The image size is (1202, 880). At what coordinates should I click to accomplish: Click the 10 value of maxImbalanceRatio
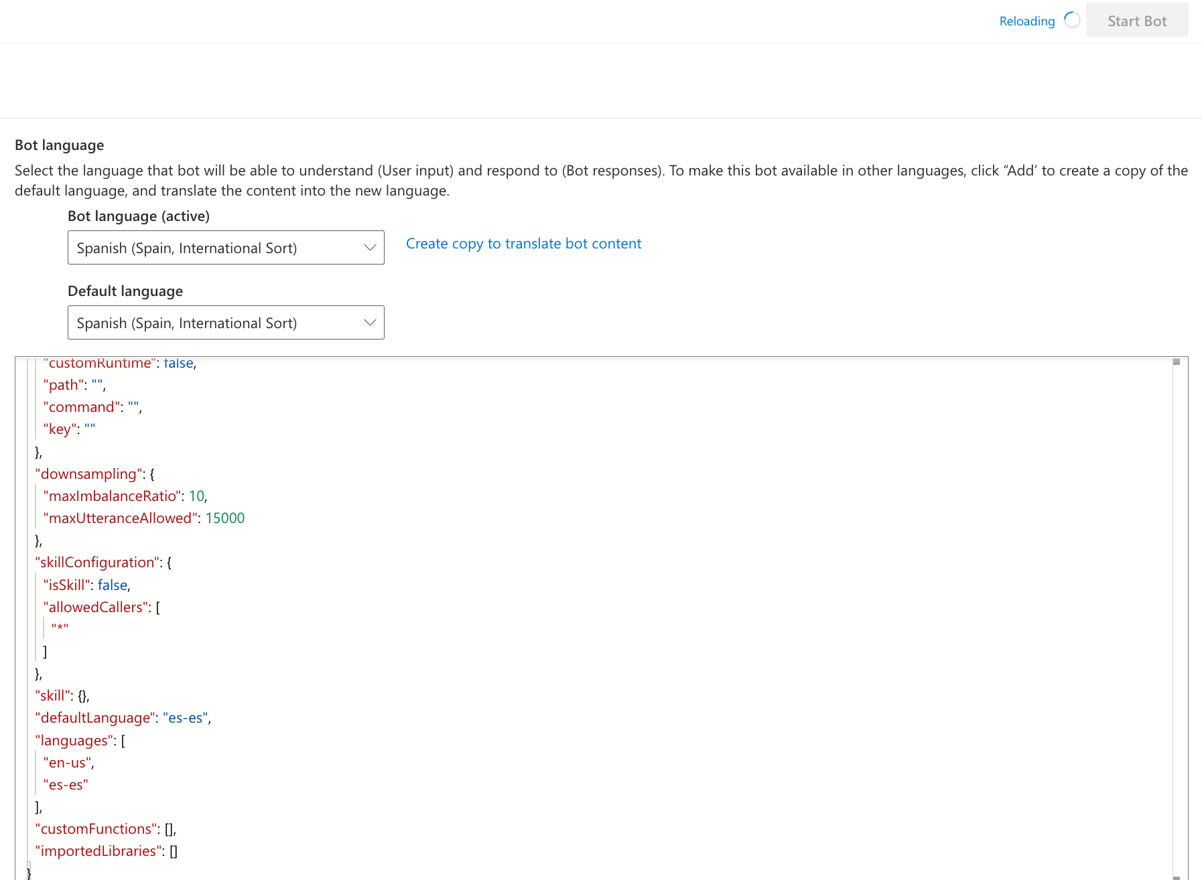pos(197,496)
